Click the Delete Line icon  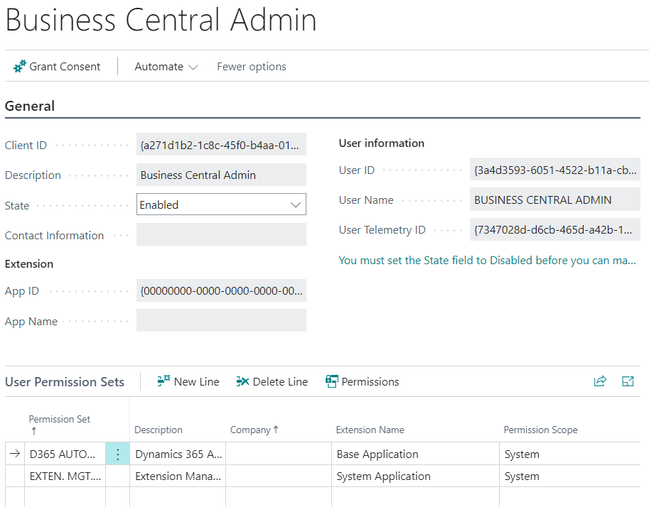click(x=242, y=381)
